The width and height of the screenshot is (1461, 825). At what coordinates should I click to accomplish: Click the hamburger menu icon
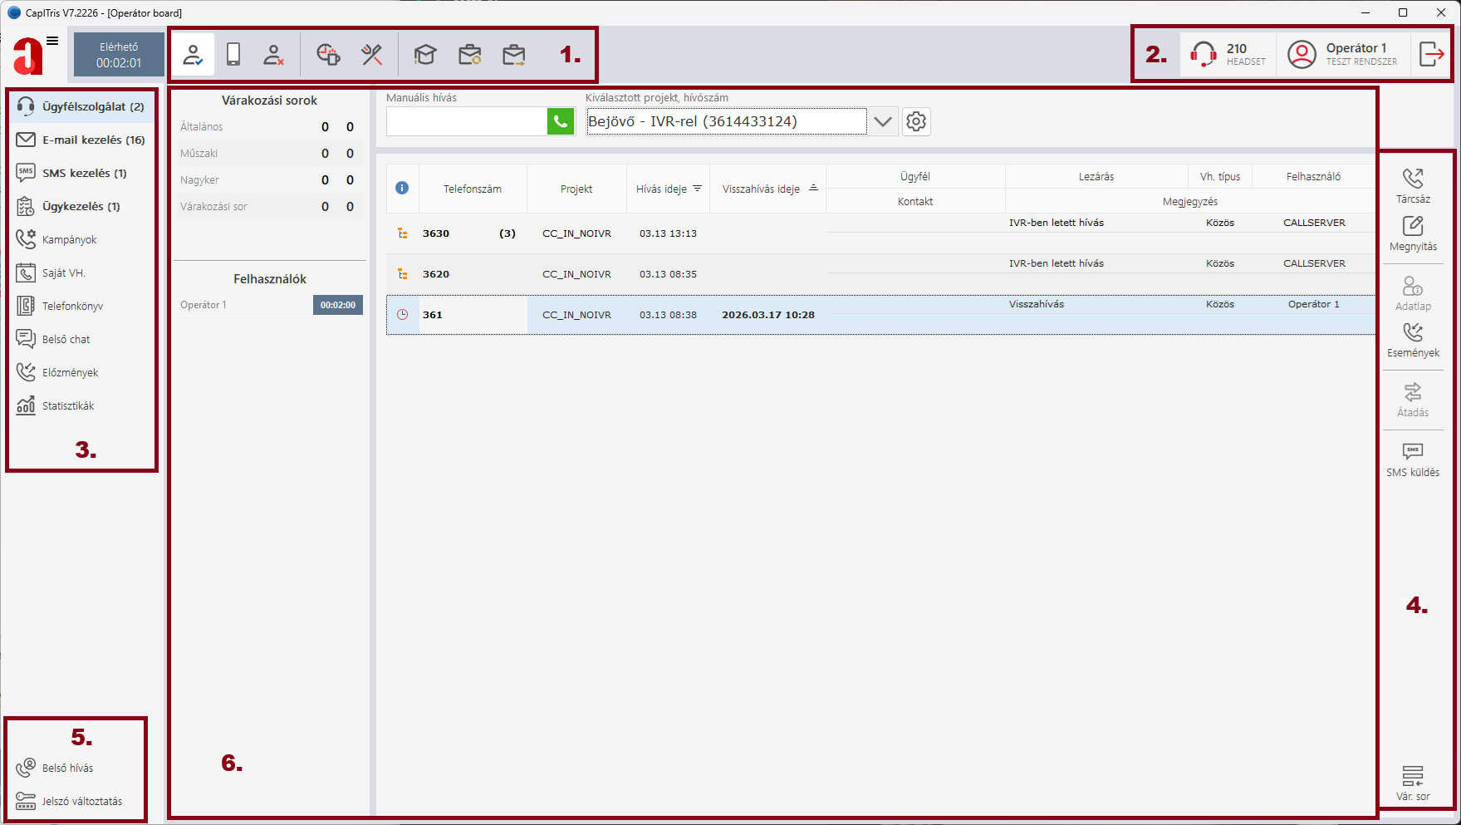coord(52,41)
